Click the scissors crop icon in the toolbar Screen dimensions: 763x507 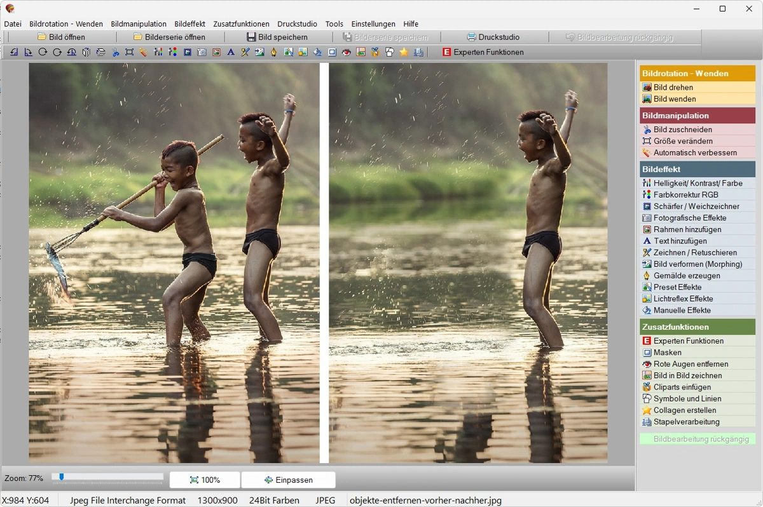(115, 52)
